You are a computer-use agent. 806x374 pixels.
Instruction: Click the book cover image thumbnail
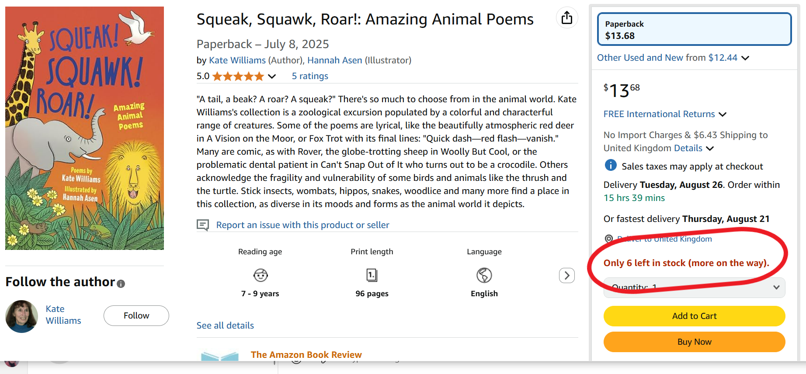click(x=84, y=128)
